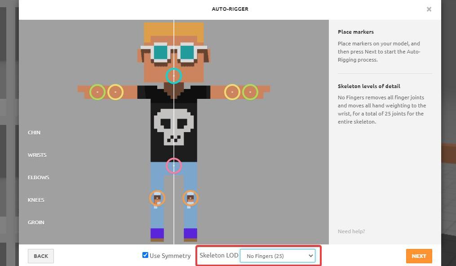
Task: Click the WRISTS label in marker list
Action: [x=37, y=155]
